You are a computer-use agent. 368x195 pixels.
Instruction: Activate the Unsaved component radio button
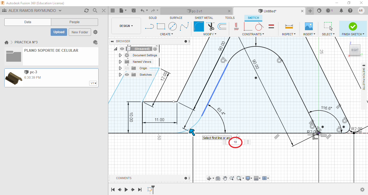pos(155,49)
